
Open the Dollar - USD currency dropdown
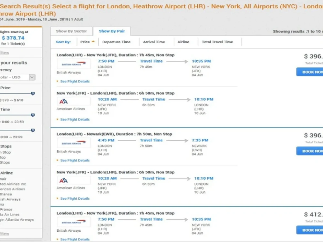(31, 77)
